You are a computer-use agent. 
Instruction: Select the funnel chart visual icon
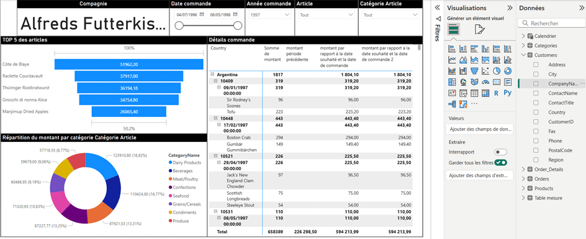click(x=474, y=71)
